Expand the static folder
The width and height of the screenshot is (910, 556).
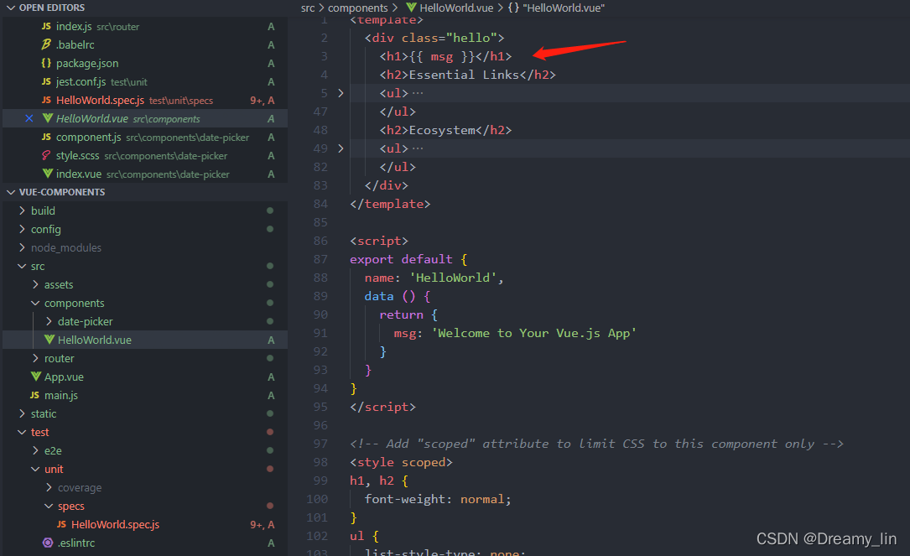[x=22, y=413]
